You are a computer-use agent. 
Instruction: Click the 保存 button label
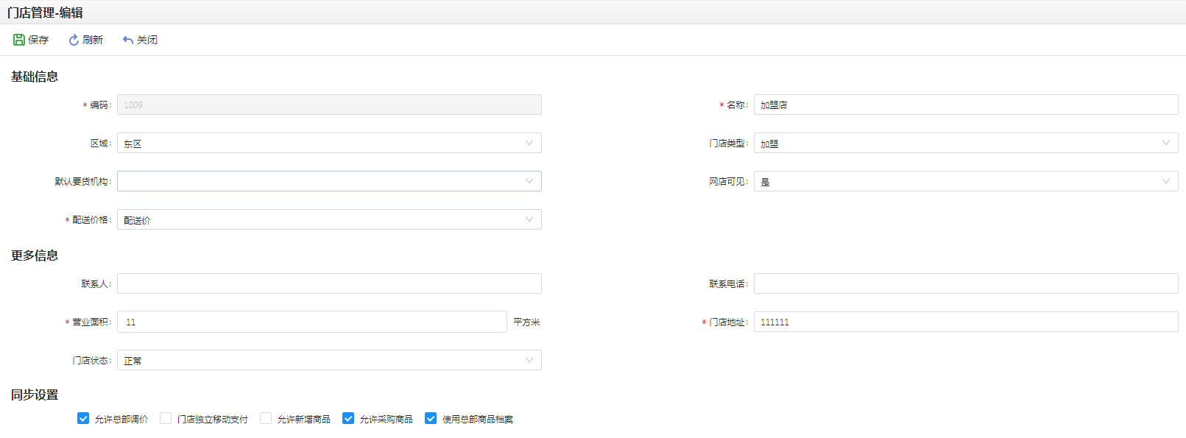click(x=38, y=40)
